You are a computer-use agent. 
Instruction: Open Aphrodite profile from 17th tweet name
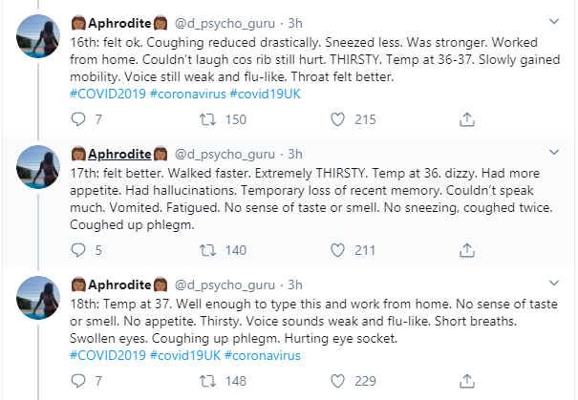pos(119,153)
